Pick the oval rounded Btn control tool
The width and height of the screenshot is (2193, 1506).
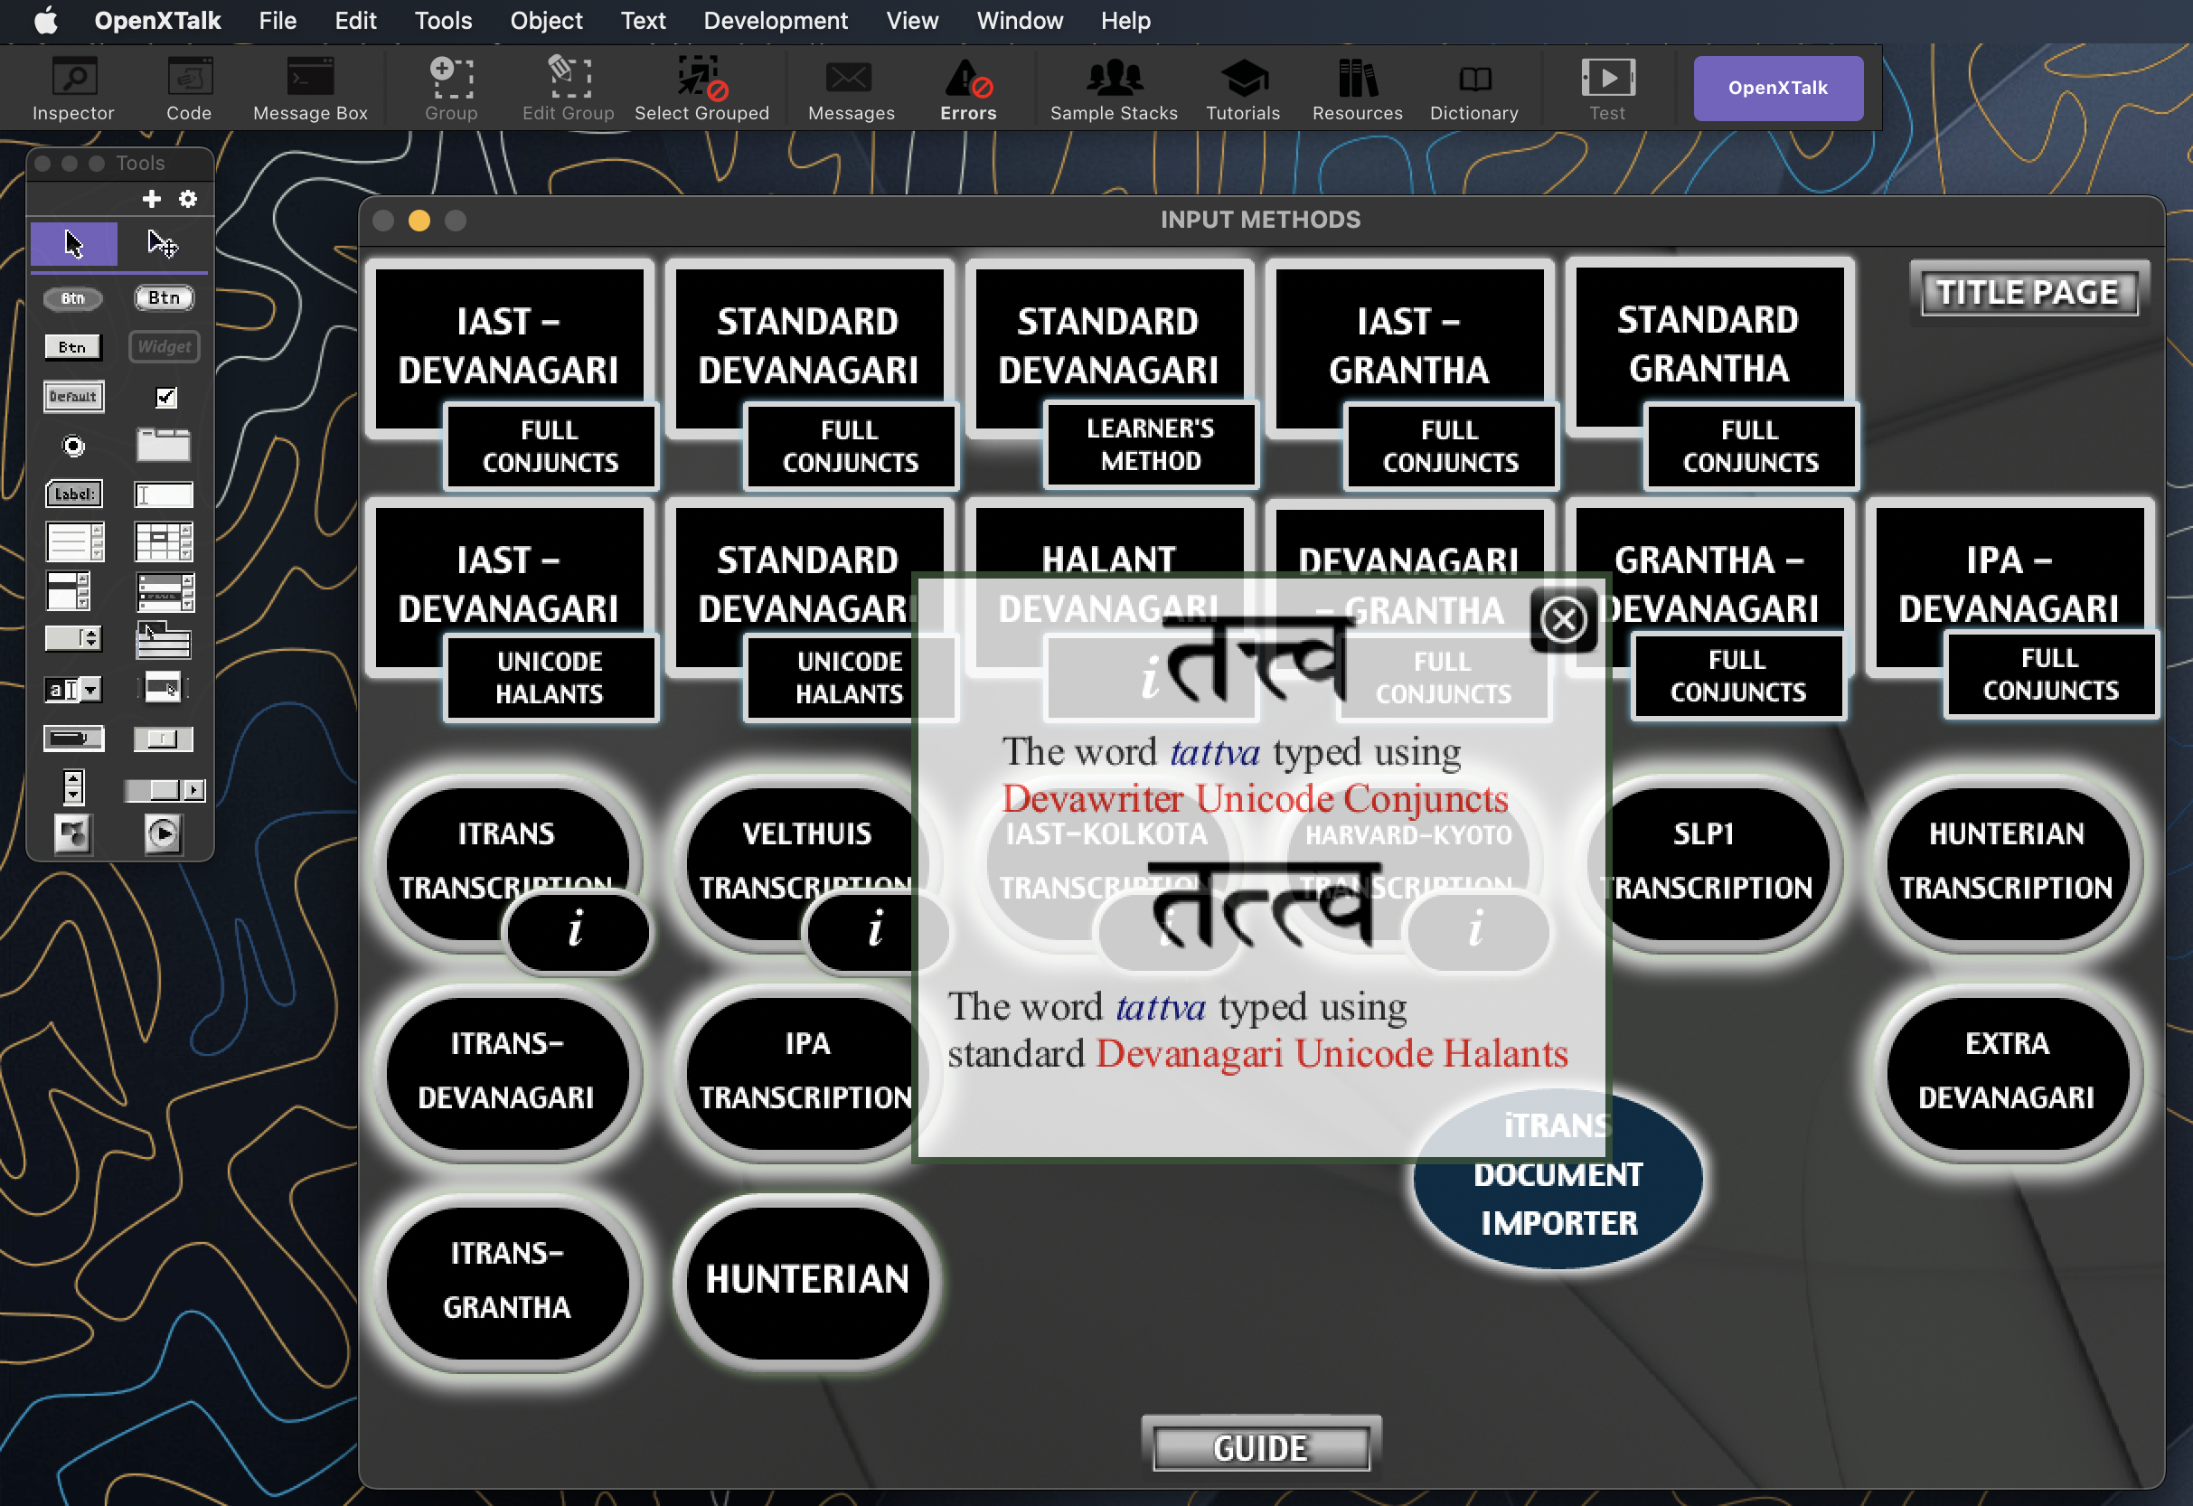73,298
